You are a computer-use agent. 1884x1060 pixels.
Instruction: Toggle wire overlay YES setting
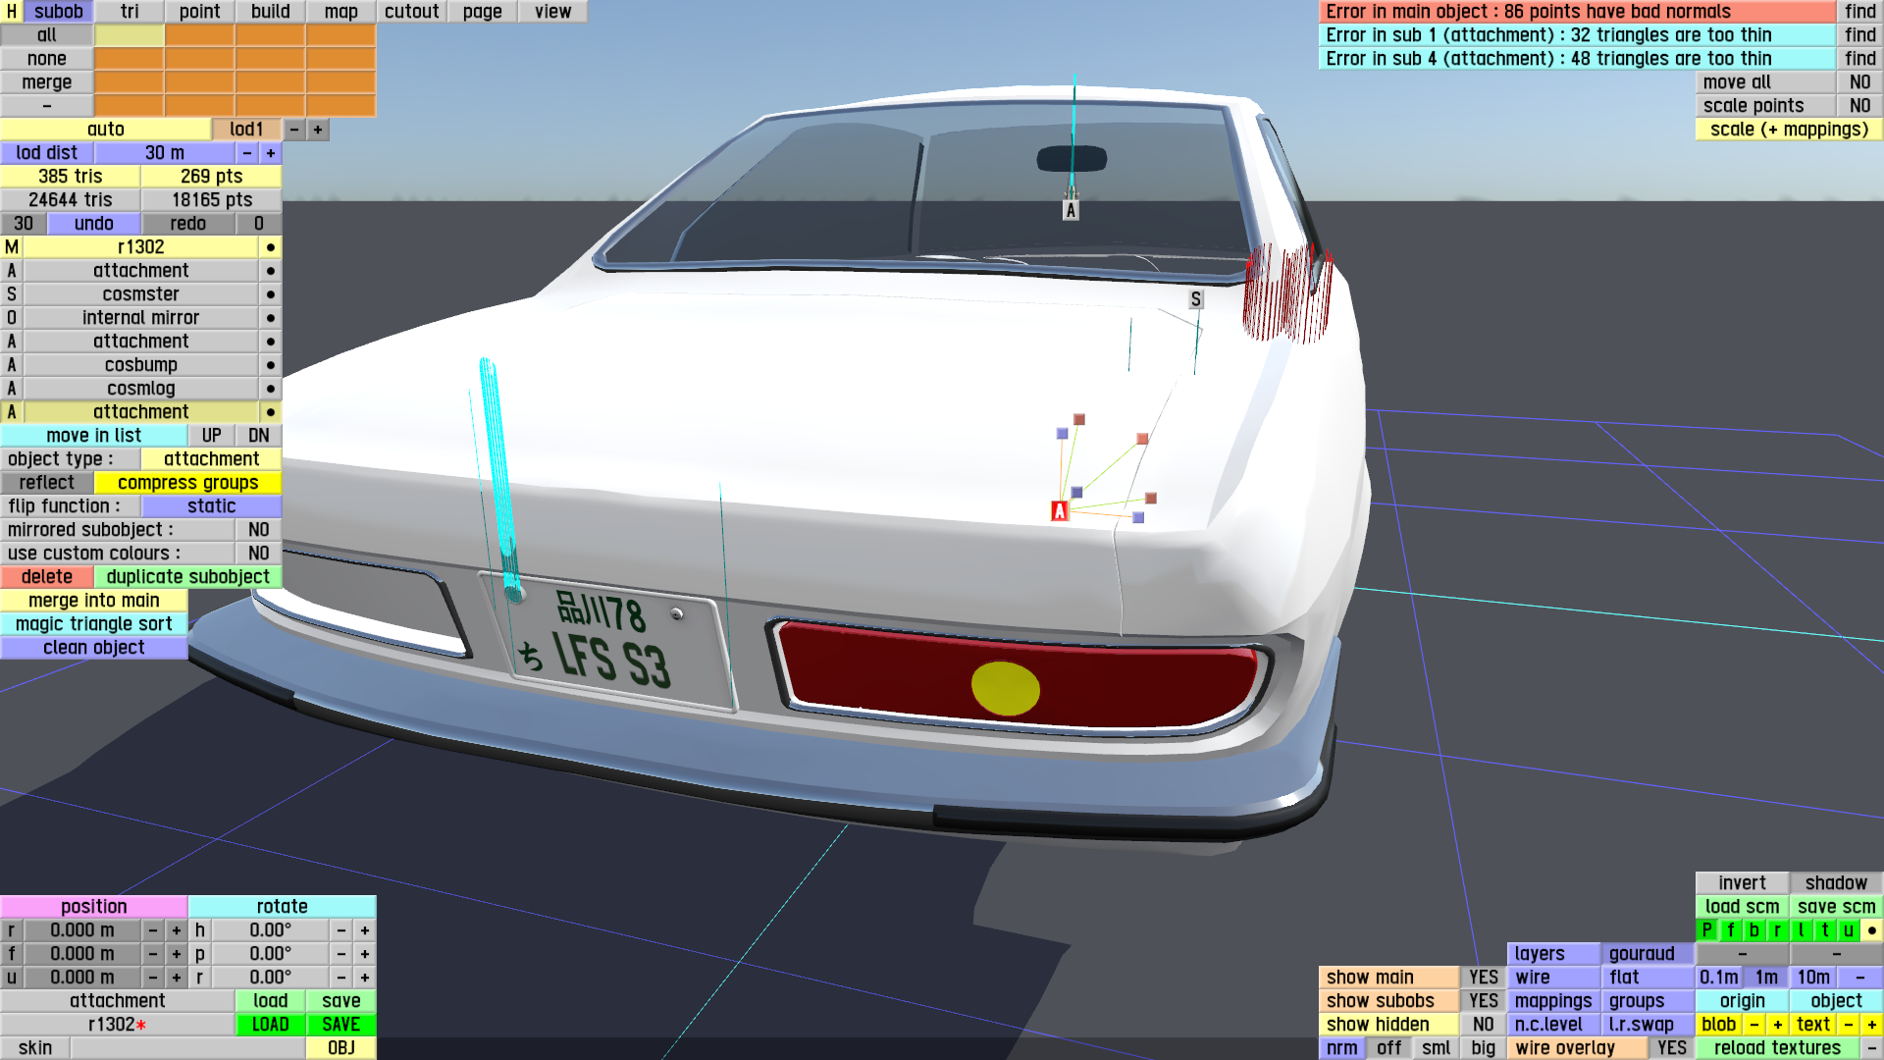[1671, 1048]
